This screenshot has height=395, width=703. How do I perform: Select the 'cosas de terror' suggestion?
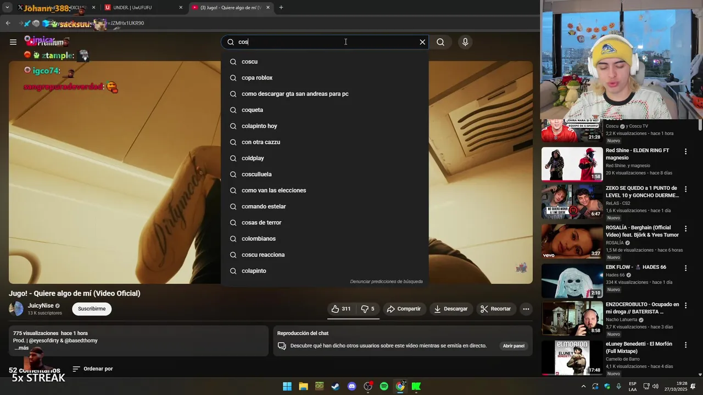[x=325, y=222]
